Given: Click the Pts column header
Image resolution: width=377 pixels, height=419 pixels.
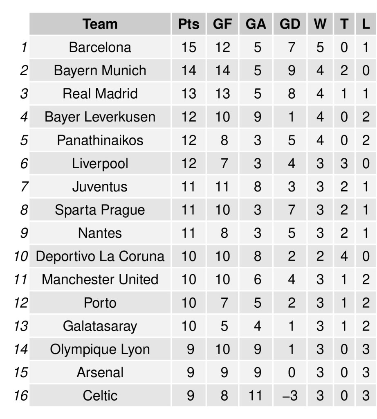Looking at the screenshot, I should click(x=188, y=24).
